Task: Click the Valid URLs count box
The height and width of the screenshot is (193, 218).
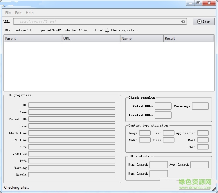Action: pyautogui.click(x=163, y=106)
